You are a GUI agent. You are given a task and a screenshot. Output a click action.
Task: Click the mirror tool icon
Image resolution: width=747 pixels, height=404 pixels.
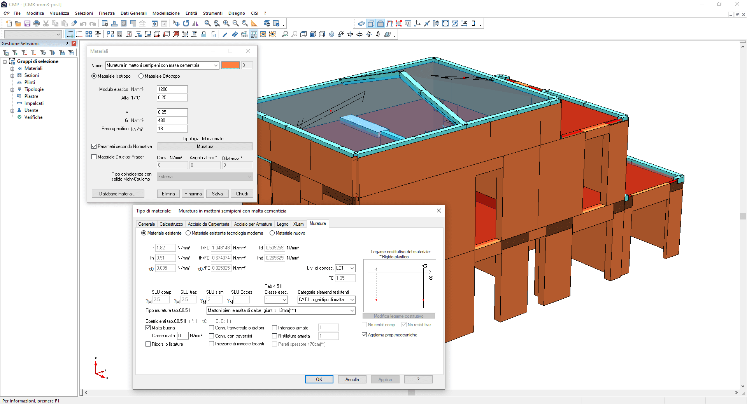[x=195, y=24]
